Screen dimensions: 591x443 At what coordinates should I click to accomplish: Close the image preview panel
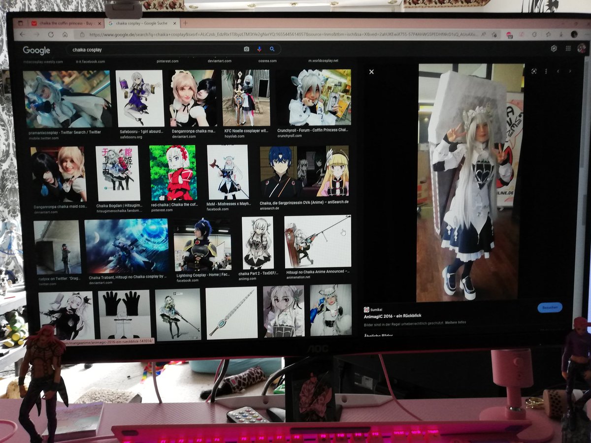pyautogui.click(x=371, y=72)
